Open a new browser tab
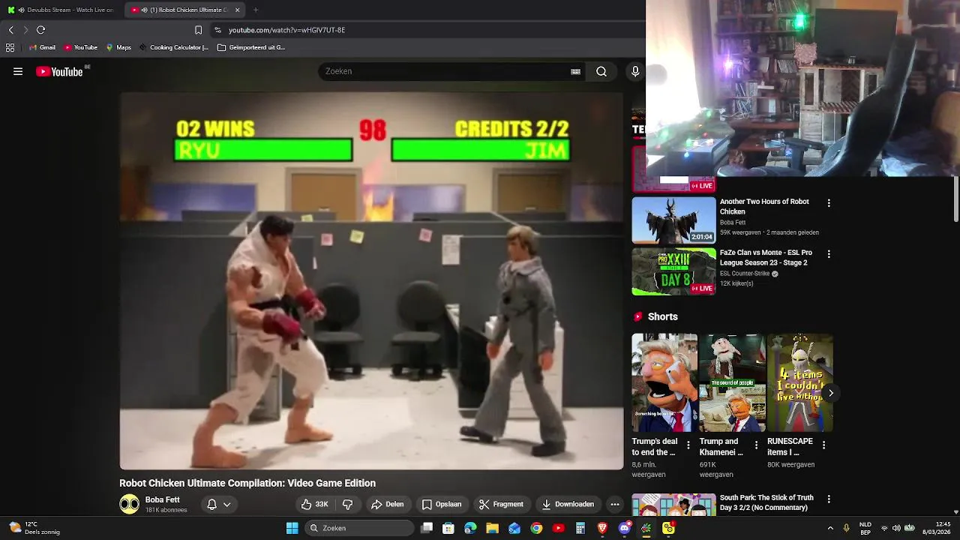The width and height of the screenshot is (960, 540). coord(256,10)
